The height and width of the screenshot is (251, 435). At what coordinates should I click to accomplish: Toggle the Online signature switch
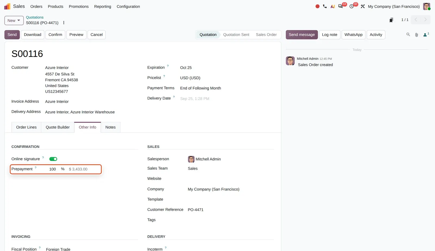(53, 159)
